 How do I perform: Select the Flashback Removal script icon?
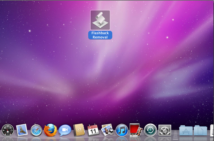tap(100, 20)
